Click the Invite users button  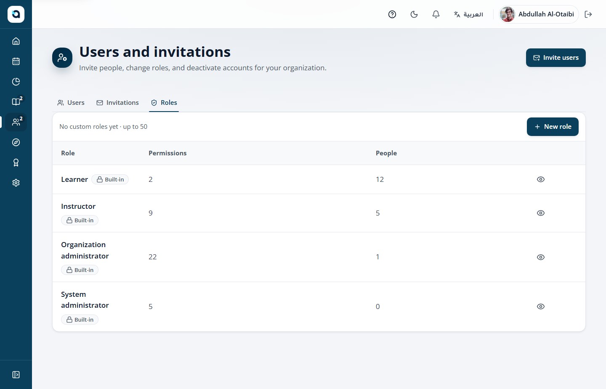[x=555, y=58]
